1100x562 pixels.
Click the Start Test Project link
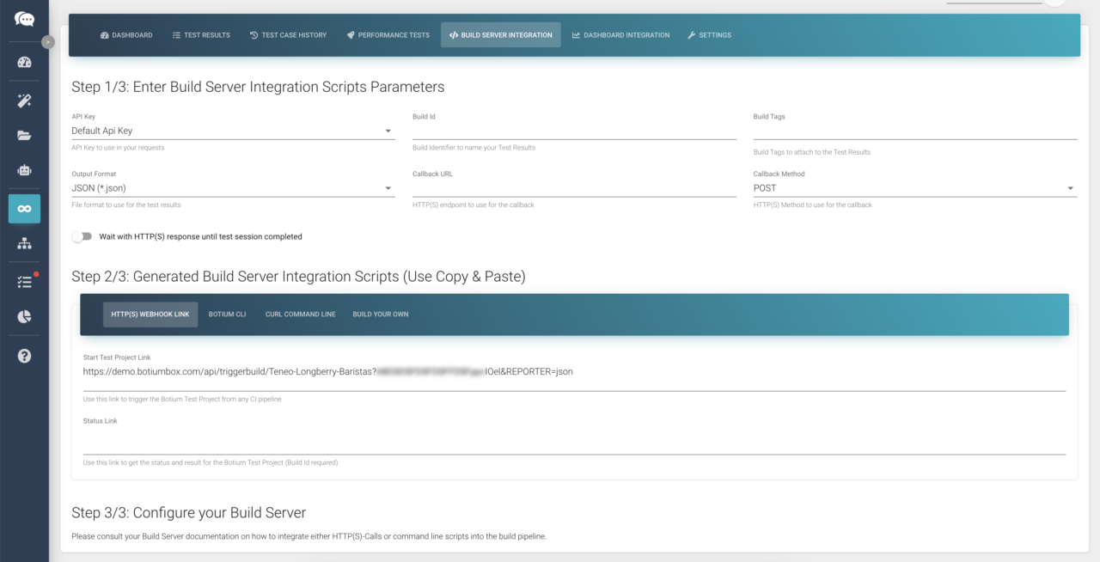(x=327, y=371)
